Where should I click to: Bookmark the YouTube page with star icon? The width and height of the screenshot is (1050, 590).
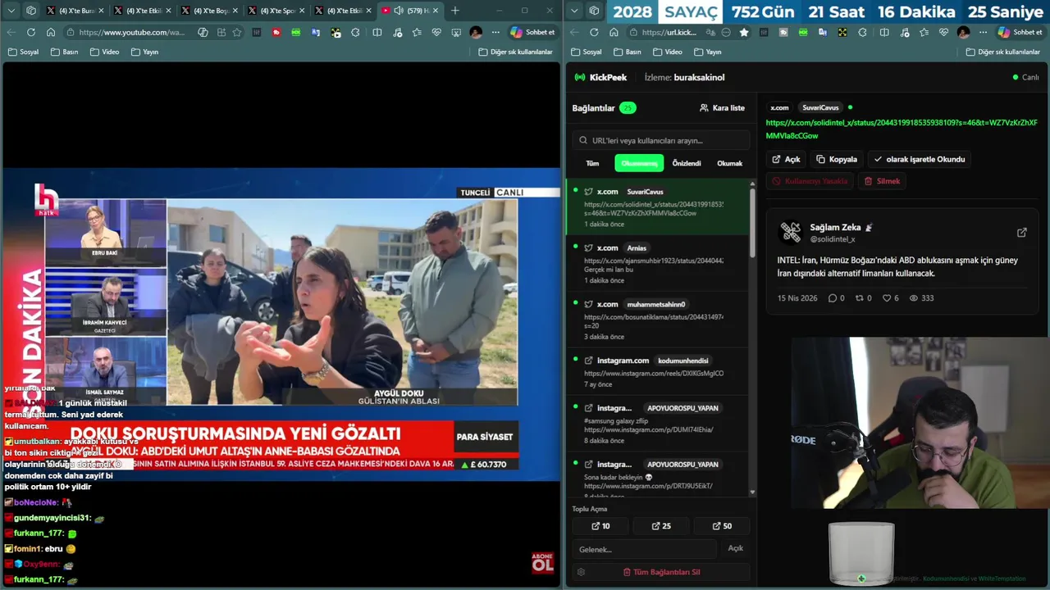click(x=237, y=32)
